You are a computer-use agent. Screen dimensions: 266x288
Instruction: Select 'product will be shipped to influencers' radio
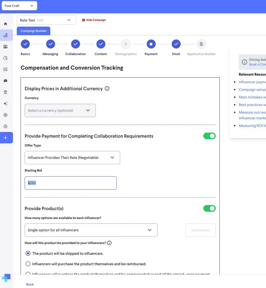click(x=28, y=254)
